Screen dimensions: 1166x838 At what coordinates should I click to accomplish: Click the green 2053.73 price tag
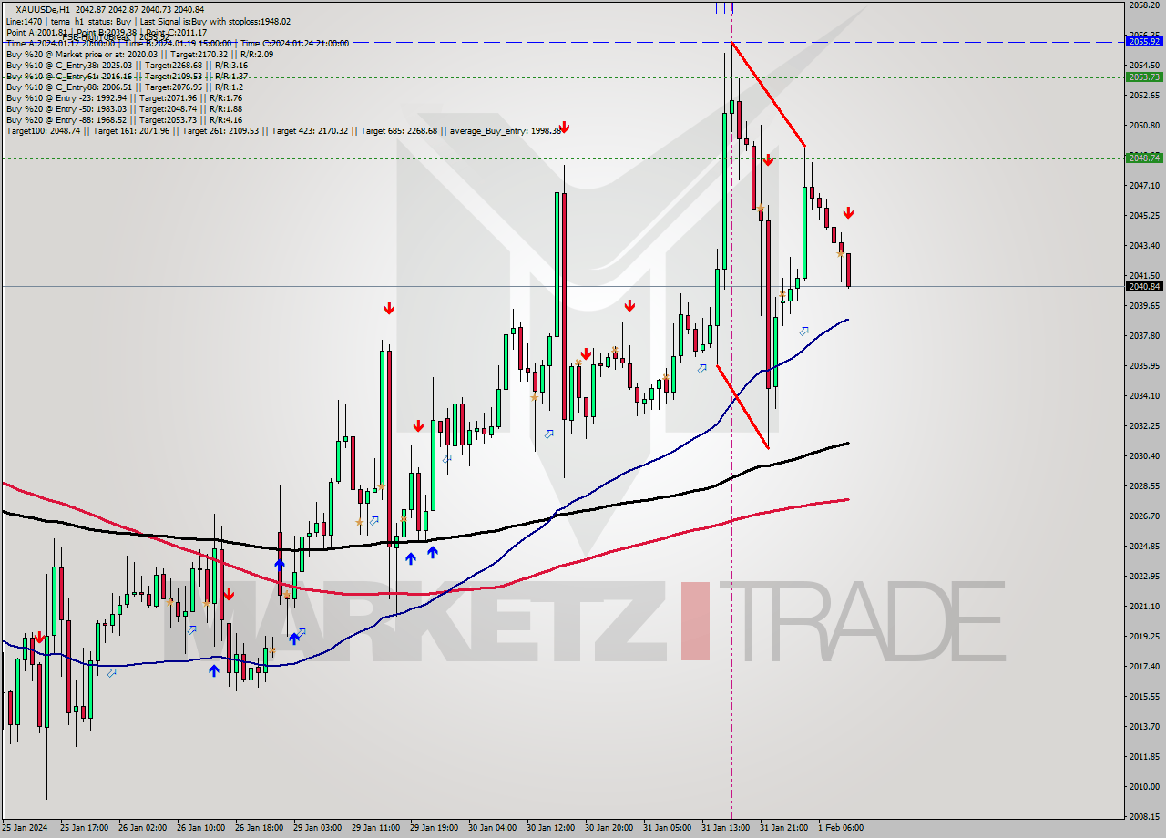[1144, 77]
